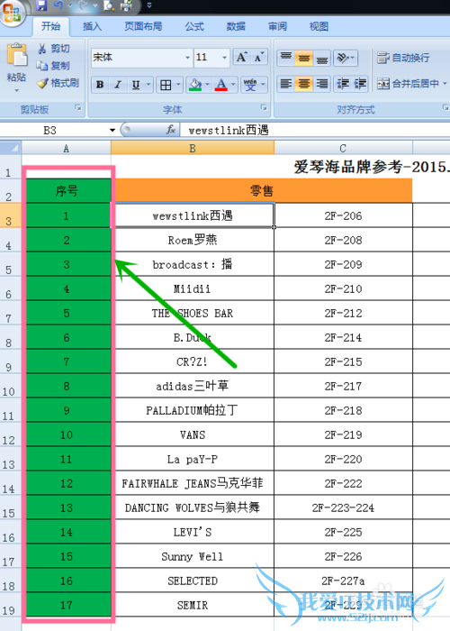Select column A header
The width and height of the screenshot is (450, 631).
coord(67,148)
